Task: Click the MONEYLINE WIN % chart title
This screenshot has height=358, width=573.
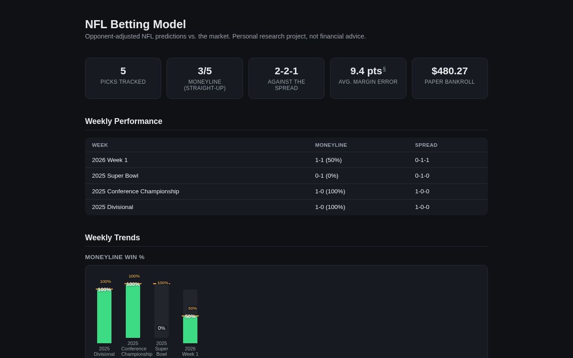Action: point(115,257)
